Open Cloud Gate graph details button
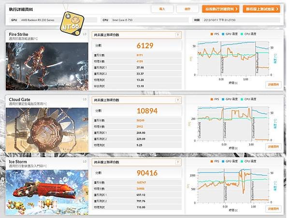Screen dimensions: 290x218 click(x=274, y=146)
